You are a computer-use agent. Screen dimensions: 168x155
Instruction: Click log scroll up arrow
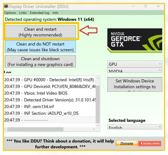point(98,78)
